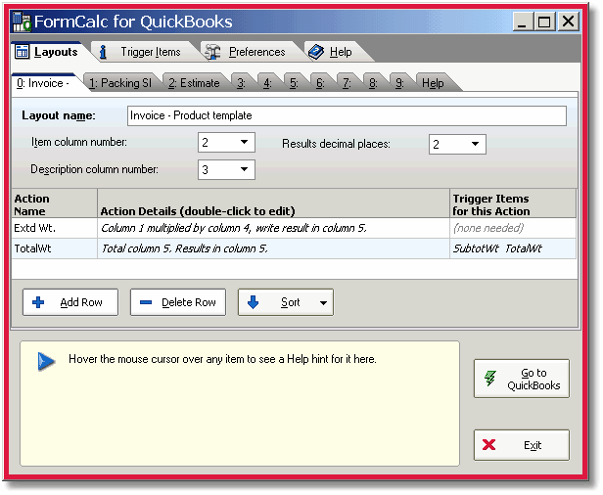Click 'Column 1 multiplied by column 4' details cell
Viewport: 603px width, 495px height.
point(273,228)
